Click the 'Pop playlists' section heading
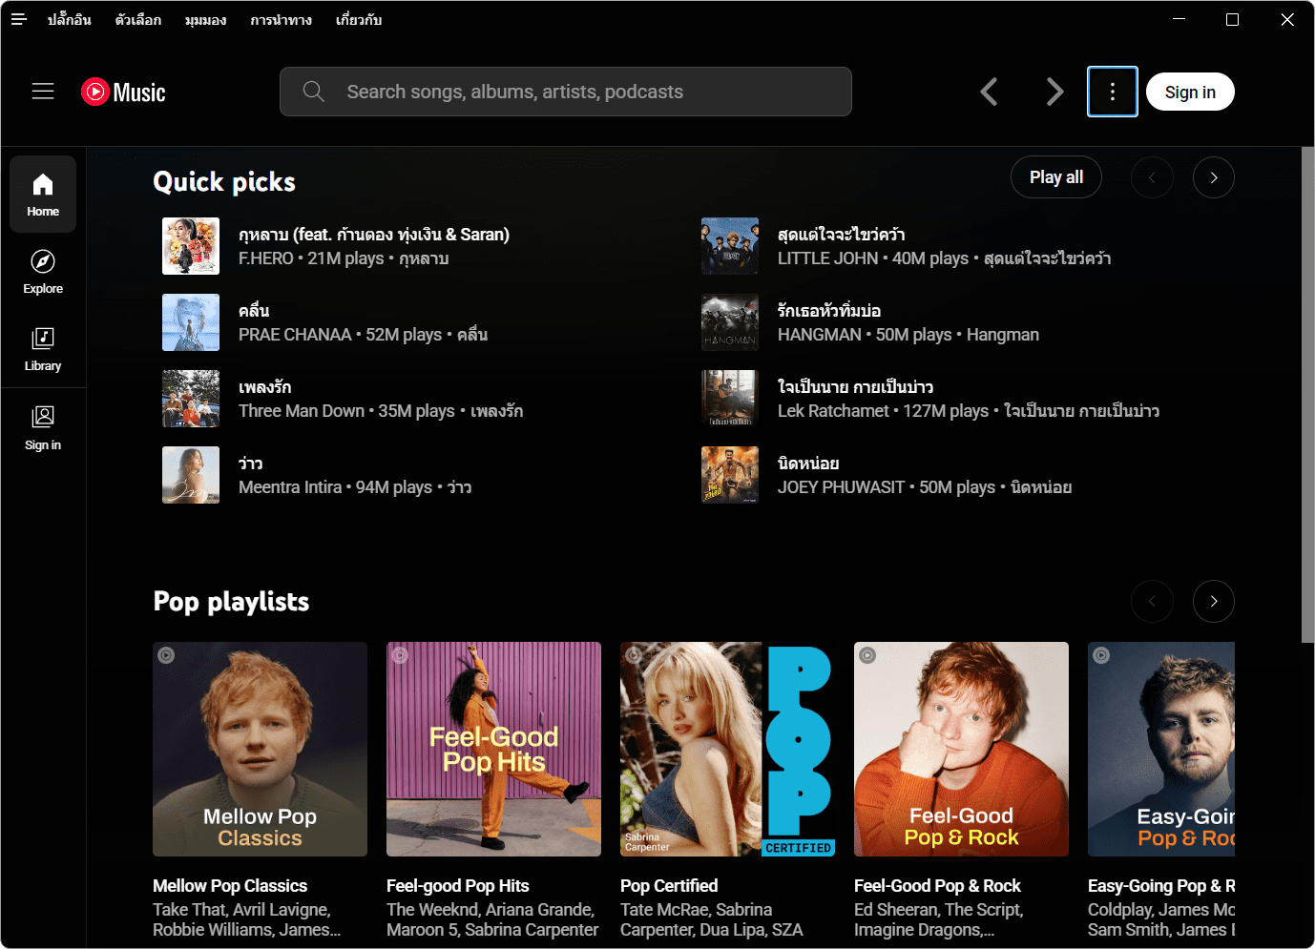This screenshot has height=949, width=1315. click(231, 602)
